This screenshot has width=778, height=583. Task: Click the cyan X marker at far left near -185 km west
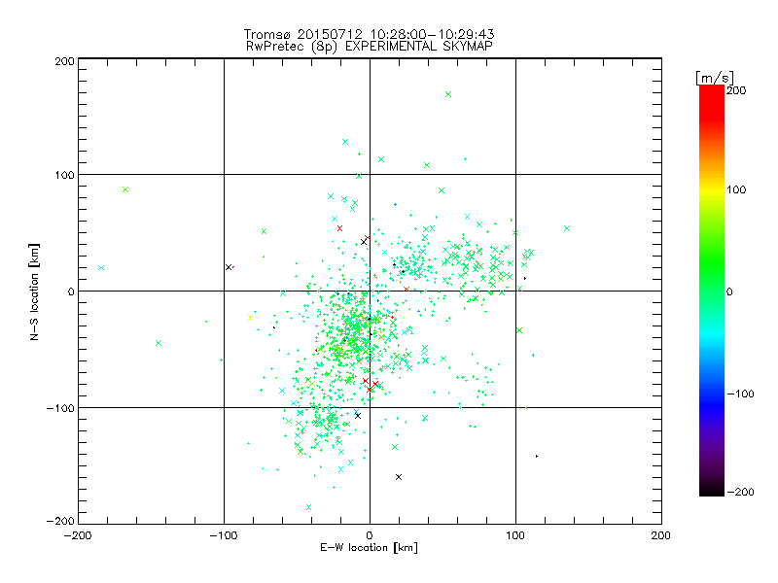point(101,268)
